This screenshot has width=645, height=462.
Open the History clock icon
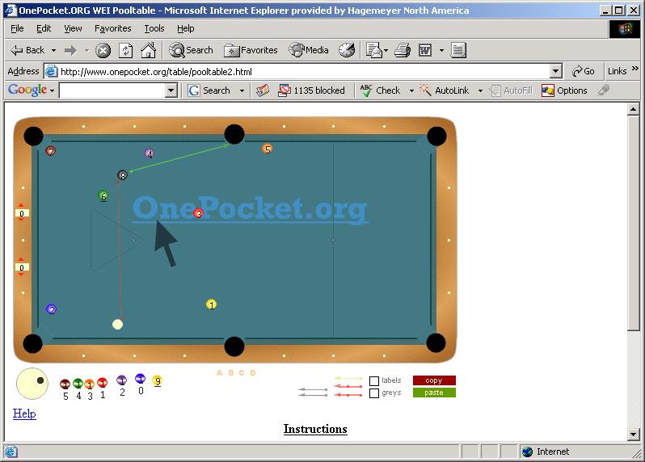coord(347,50)
